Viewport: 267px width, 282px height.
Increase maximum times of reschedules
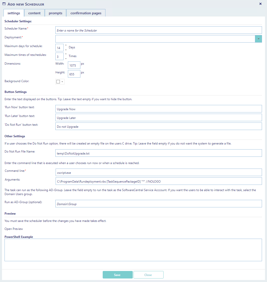66,54
